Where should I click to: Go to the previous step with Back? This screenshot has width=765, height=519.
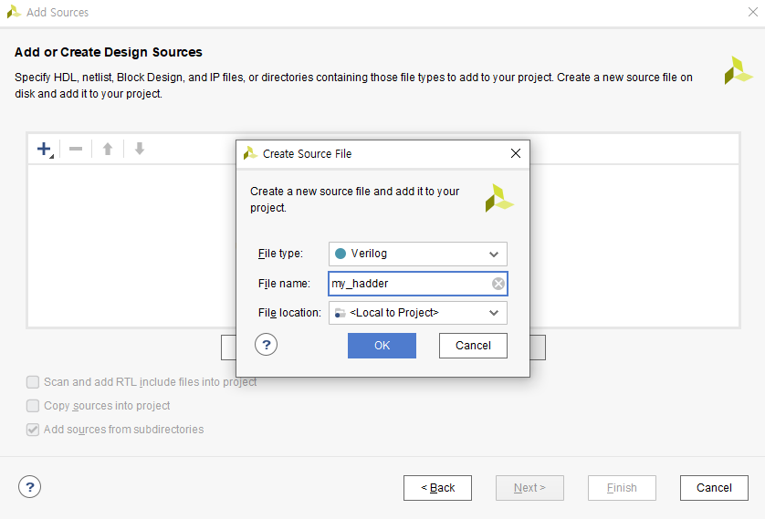[437, 488]
